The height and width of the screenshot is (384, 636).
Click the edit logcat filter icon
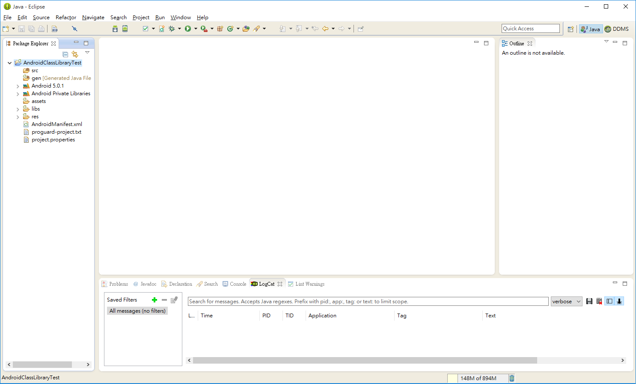point(174,300)
